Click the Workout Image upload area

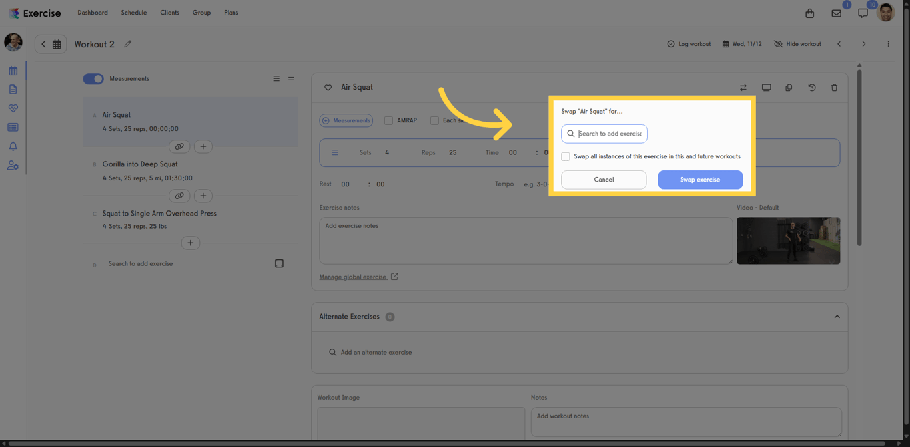421,423
